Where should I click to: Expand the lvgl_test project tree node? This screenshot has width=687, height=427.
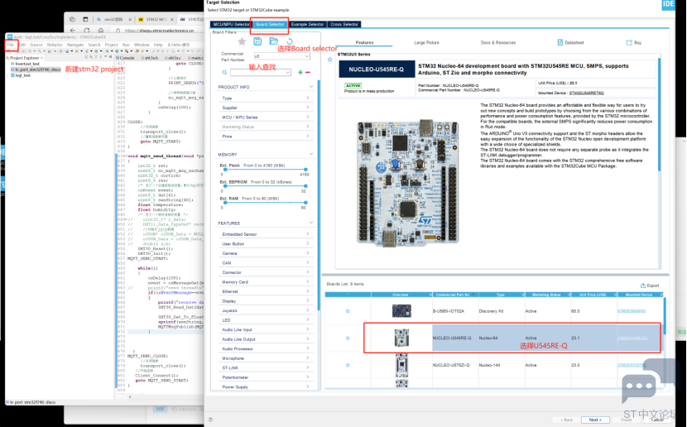pyautogui.click(x=8, y=75)
